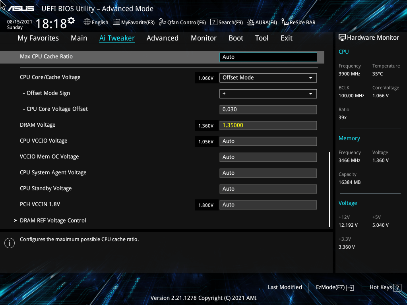
Task: Click the settings list vertical scrollbar
Action: coord(329,189)
